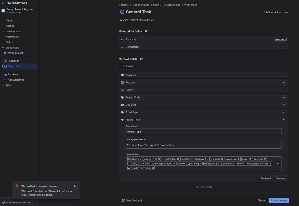Remove the design_only label chip
The image size is (299, 206).
pos(159,159)
